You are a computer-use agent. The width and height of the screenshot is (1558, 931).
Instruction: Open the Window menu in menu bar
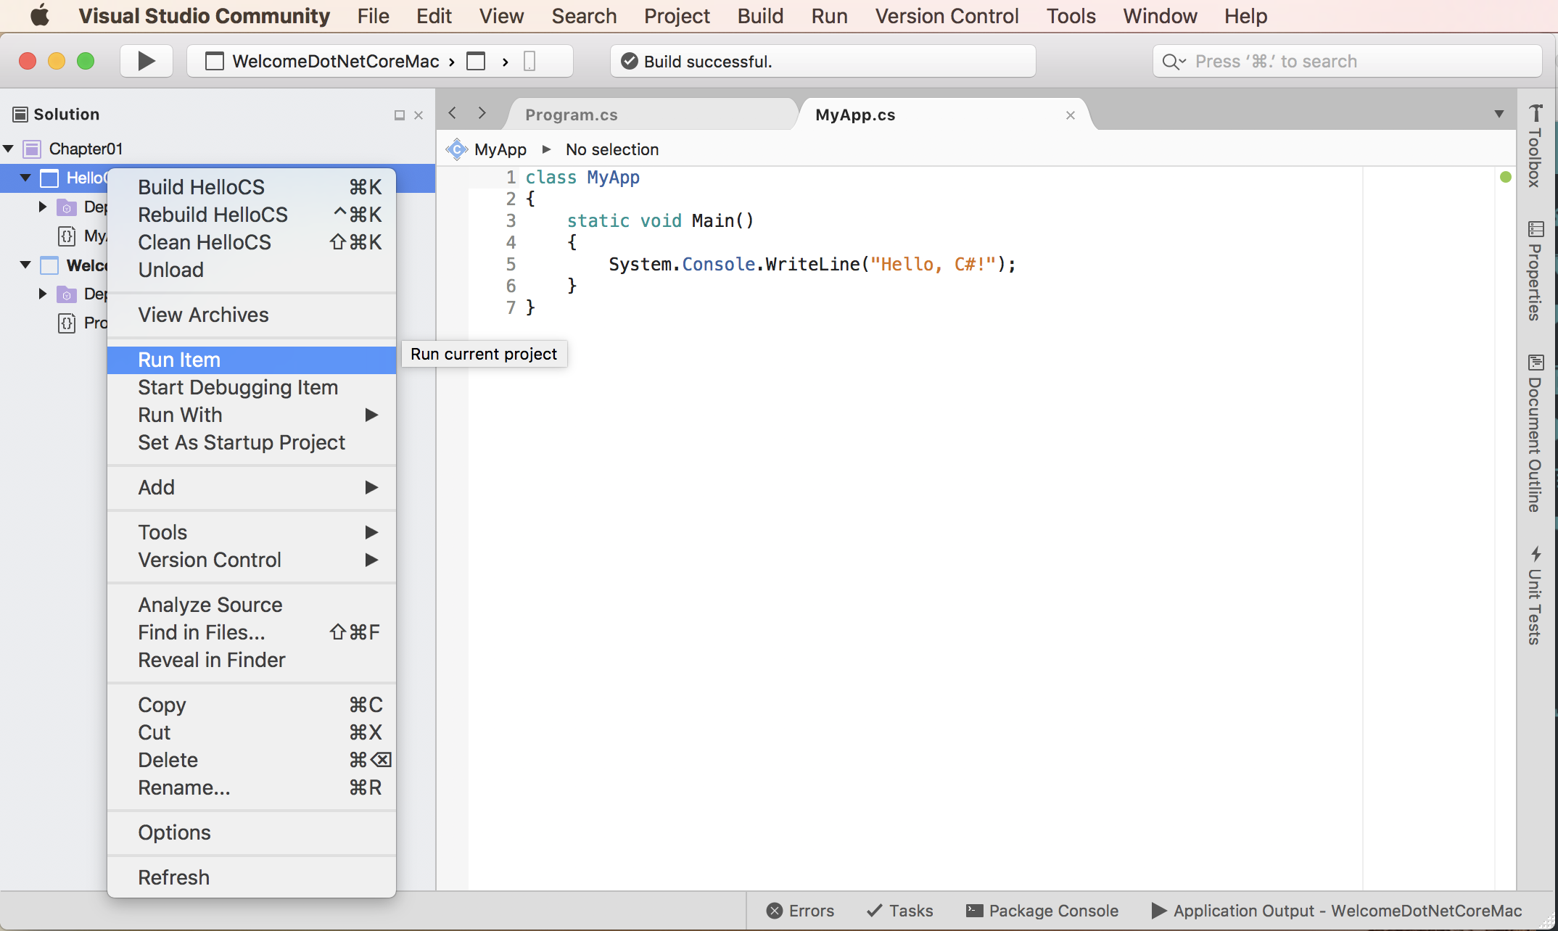[1160, 16]
